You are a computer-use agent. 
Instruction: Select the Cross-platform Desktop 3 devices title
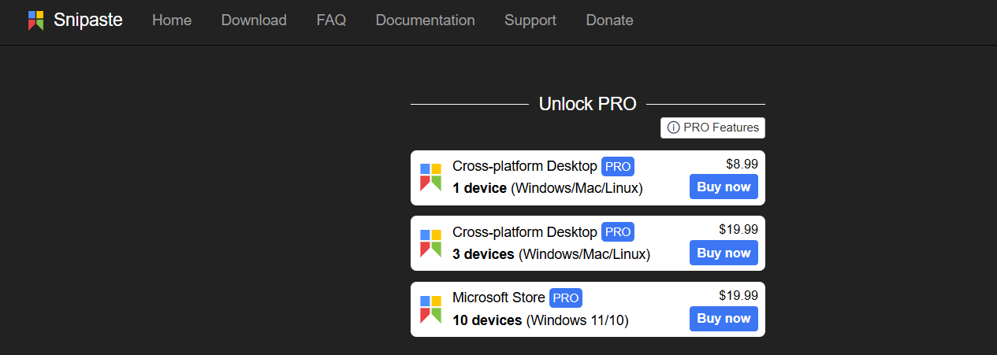pyautogui.click(x=525, y=232)
